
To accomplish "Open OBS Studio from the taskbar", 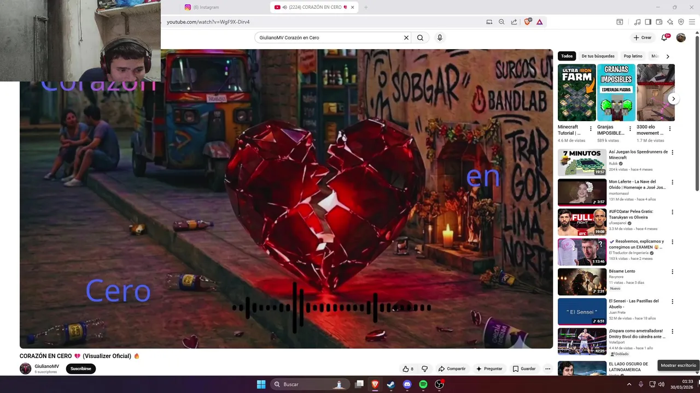I will coord(439,384).
